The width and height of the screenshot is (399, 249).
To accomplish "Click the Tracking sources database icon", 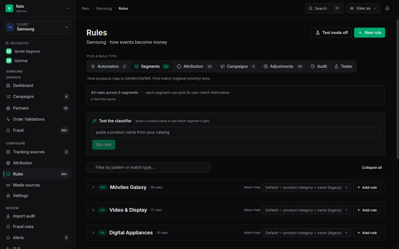I will tap(8, 152).
